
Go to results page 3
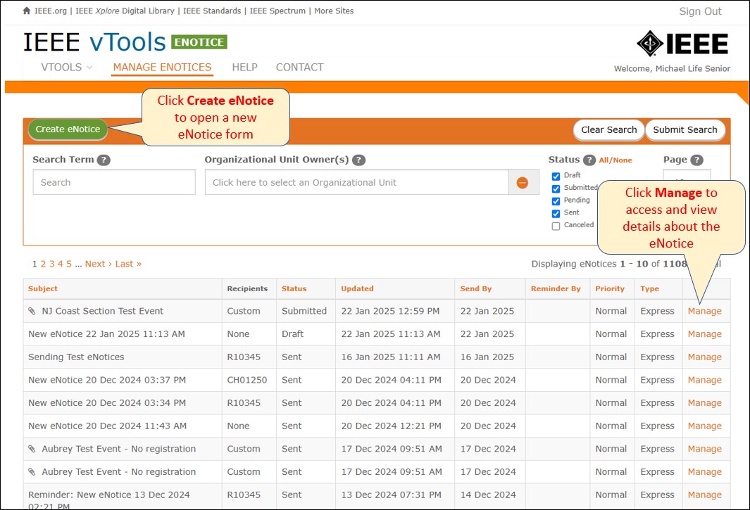click(51, 264)
